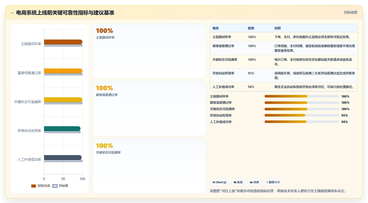Click the 异常自动发现率 label on the chart axis
This screenshot has height=203, width=368.
[29, 131]
